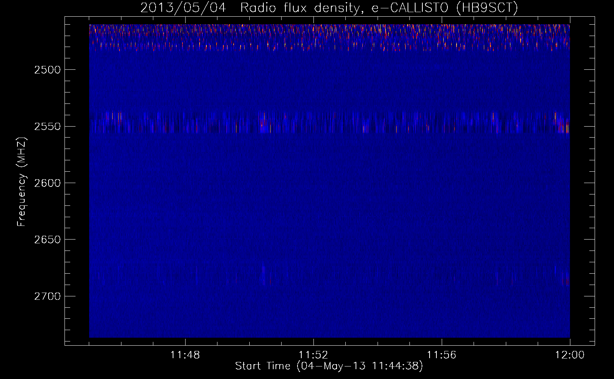Select the 2700 frequency tick label

pos(47,296)
